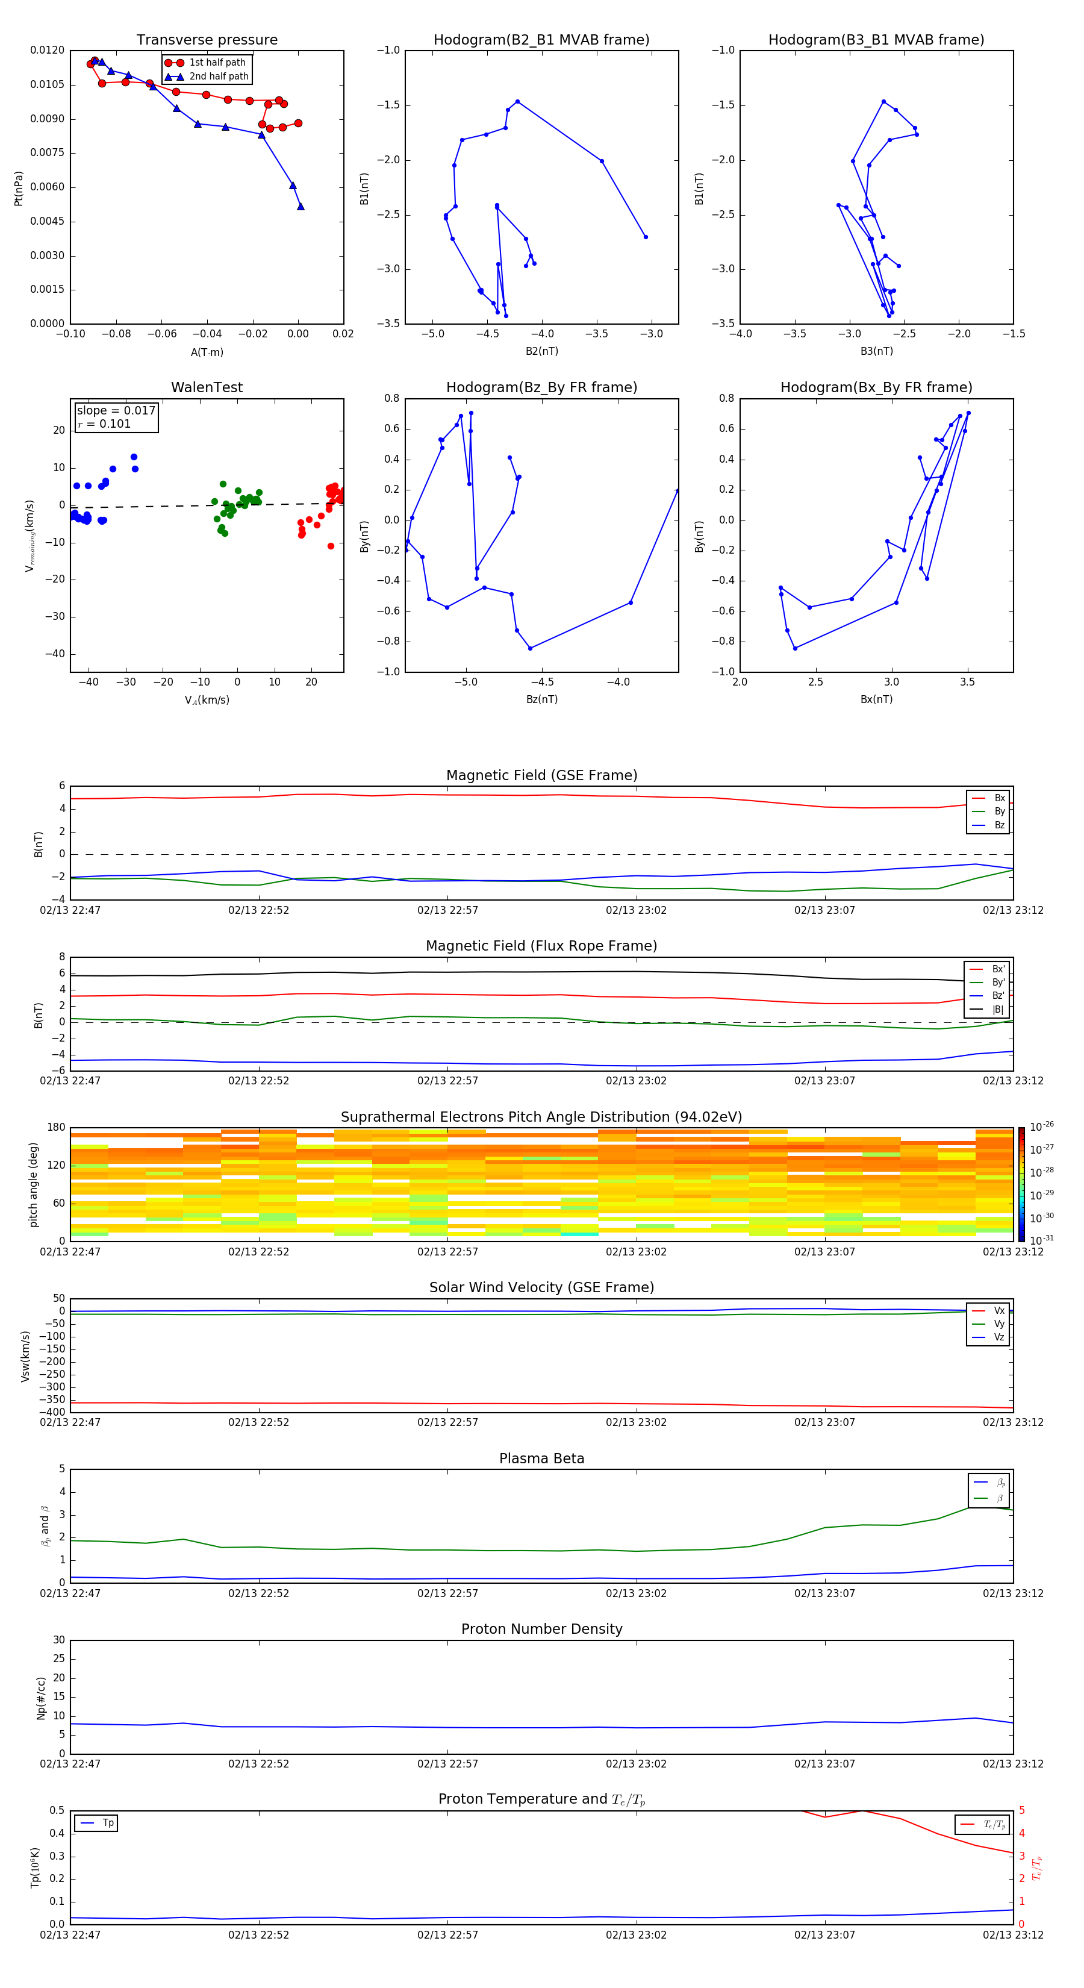Click 'Magnetic Field (GSE Frame)' title
This screenshot has height=1988, width=1084.
(x=541, y=775)
